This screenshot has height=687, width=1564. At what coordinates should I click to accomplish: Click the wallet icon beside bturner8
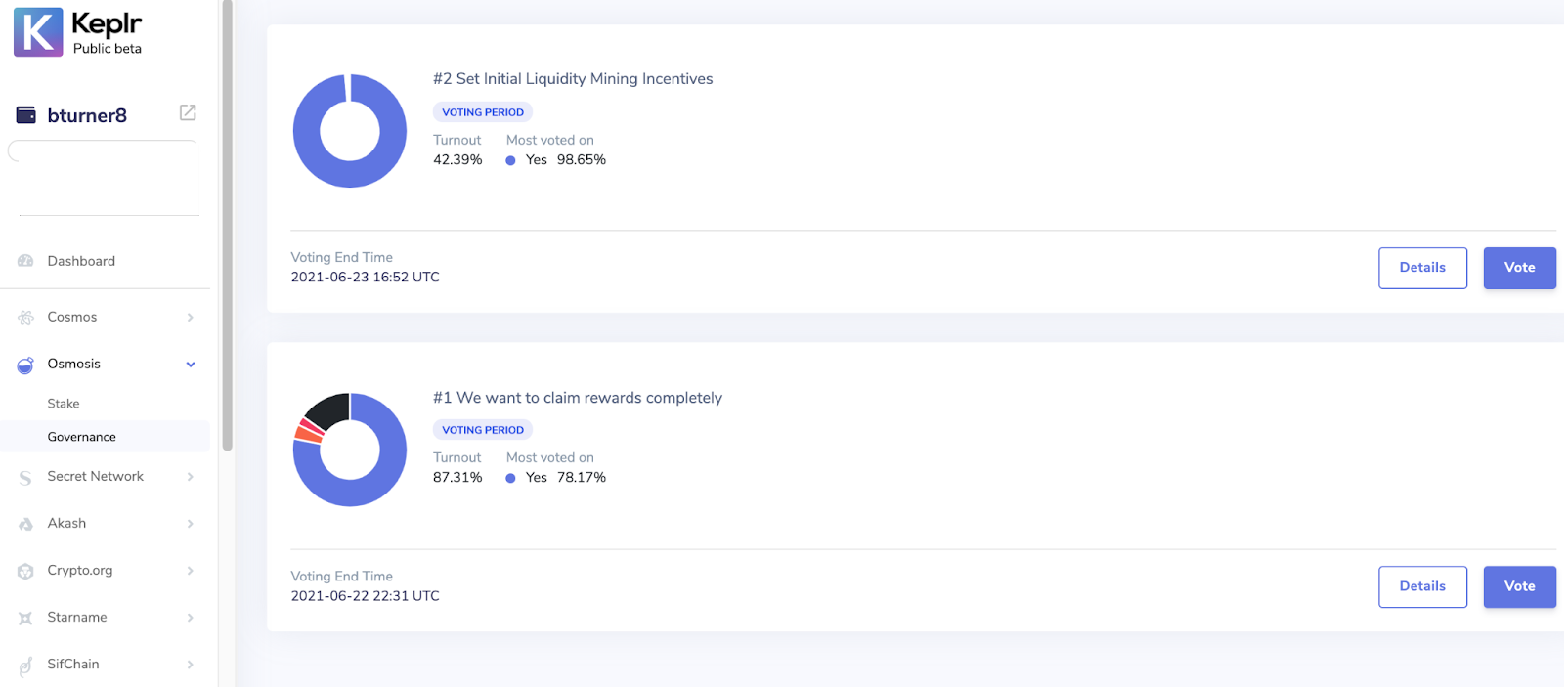pos(26,115)
